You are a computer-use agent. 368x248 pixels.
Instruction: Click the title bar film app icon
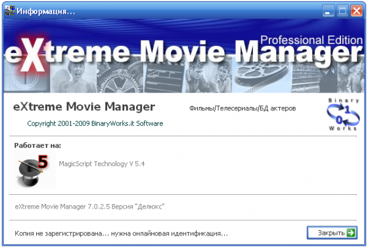pos(10,11)
